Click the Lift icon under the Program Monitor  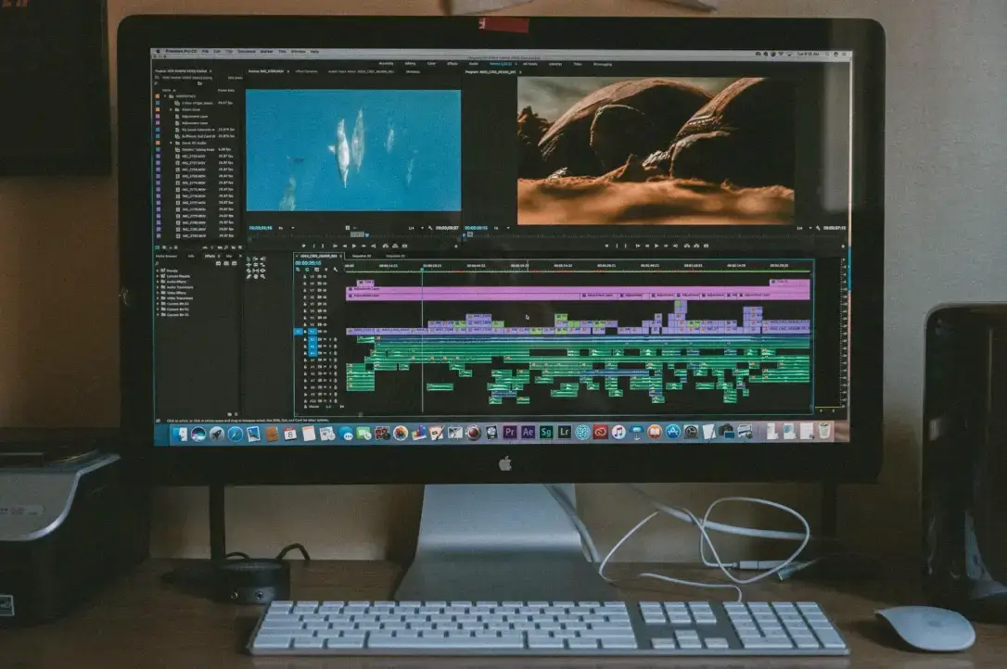coord(685,246)
